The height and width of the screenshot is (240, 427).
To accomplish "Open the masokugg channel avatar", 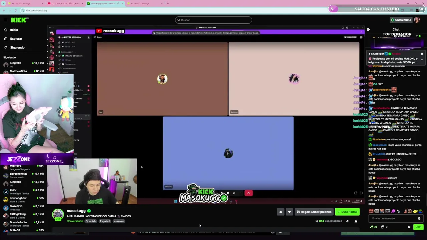I will tap(58, 214).
